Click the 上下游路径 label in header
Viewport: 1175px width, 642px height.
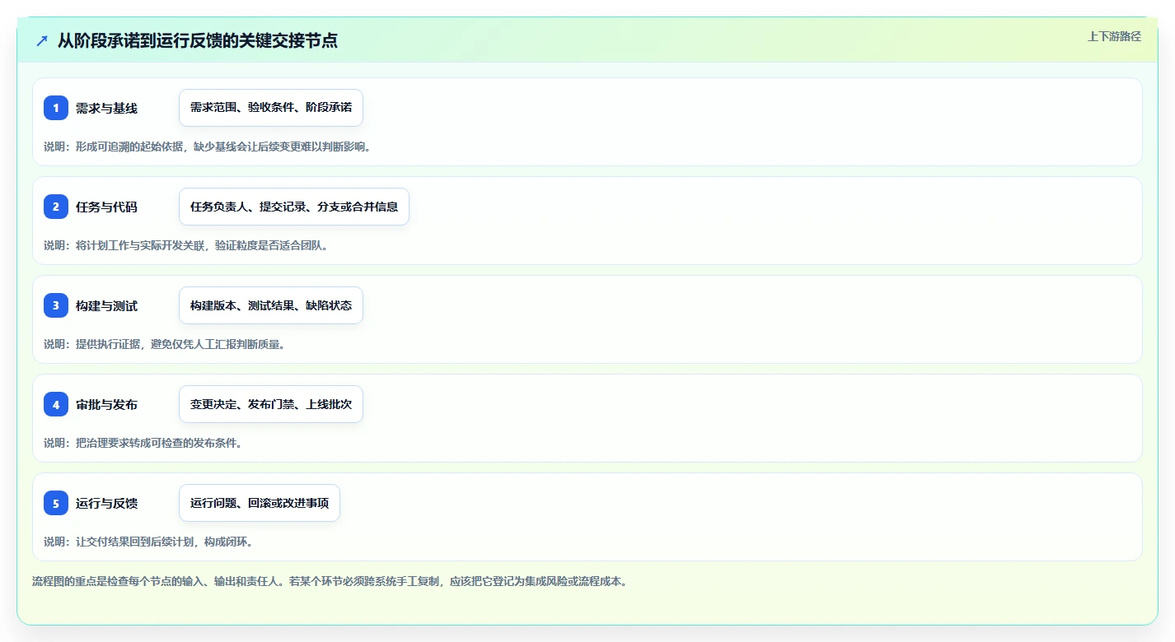(1115, 36)
